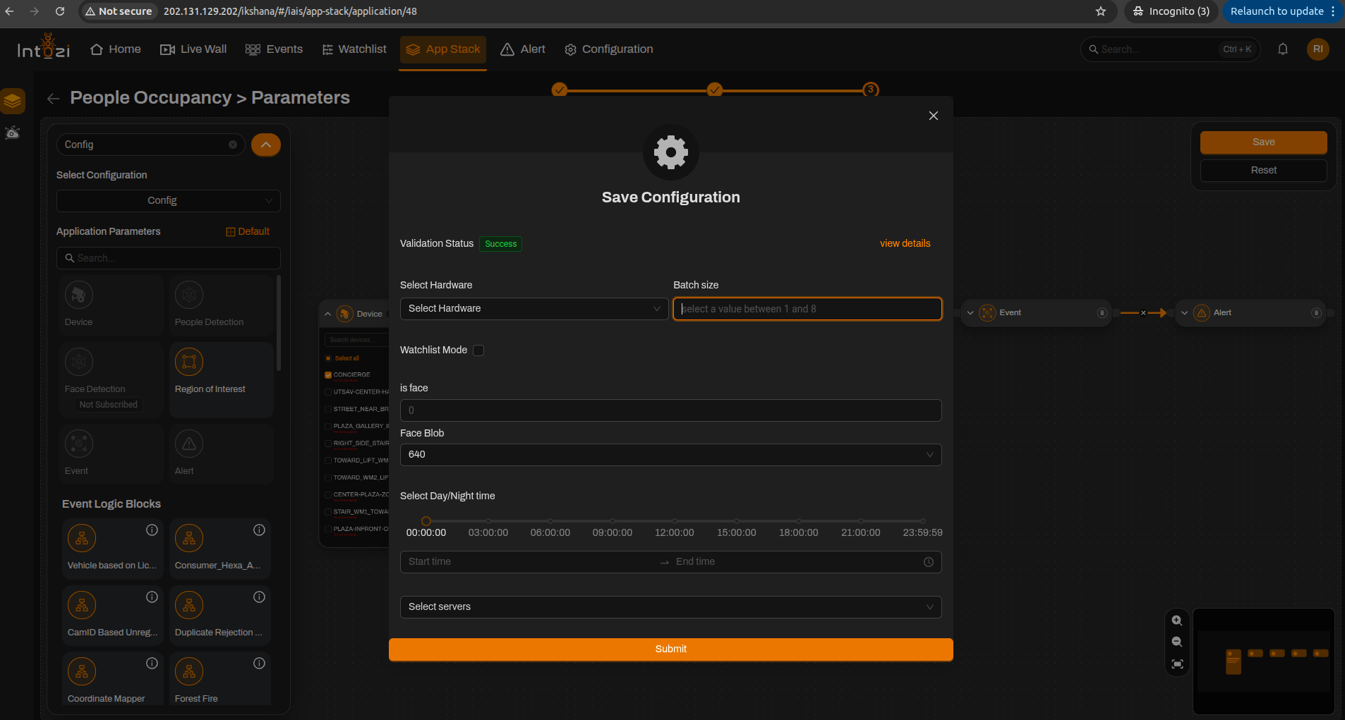Click zoom out magnifier on canvas
This screenshot has width=1345, height=720.
pos(1177,642)
